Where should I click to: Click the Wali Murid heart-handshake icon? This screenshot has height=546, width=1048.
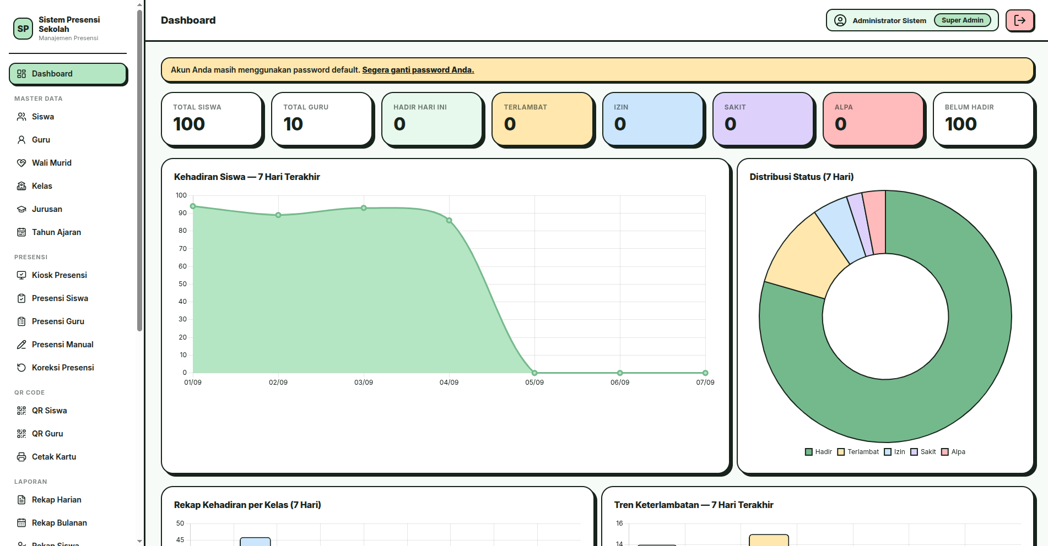(21, 163)
